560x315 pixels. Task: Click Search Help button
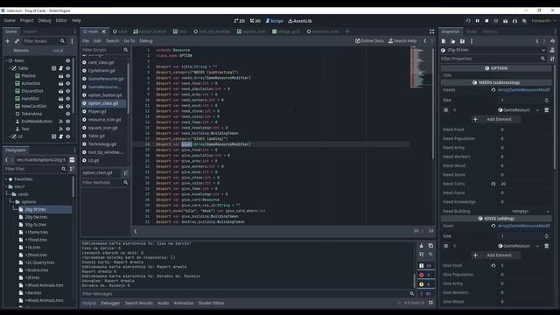pyautogui.click(x=402, y=41)
